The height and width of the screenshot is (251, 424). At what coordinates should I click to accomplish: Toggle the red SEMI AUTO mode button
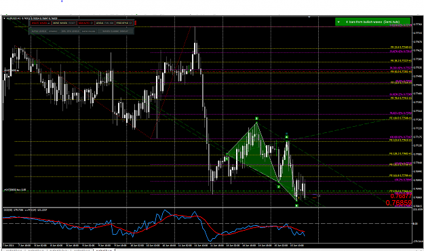85,23
